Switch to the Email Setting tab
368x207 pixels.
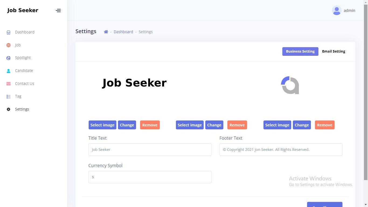tap(334, 51)
